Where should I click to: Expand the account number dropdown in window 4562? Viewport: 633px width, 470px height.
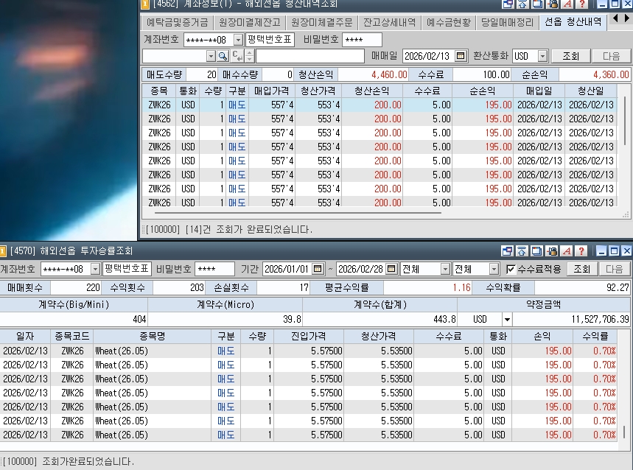tap(239, 40)
